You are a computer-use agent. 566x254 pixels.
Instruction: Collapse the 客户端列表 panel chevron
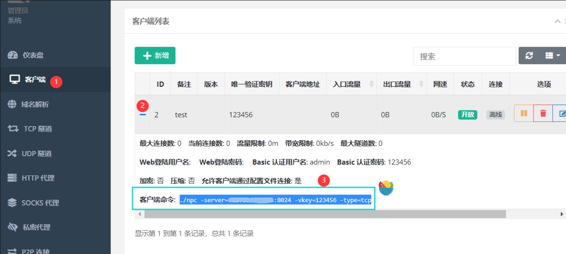click(x=557, y=22)
